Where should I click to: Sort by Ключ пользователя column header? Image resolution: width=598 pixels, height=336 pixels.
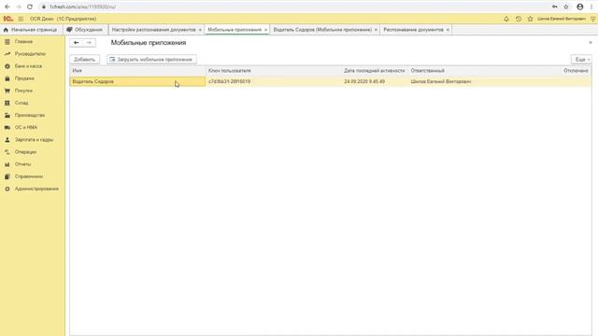pyautogui.click(x=274, y=71)
